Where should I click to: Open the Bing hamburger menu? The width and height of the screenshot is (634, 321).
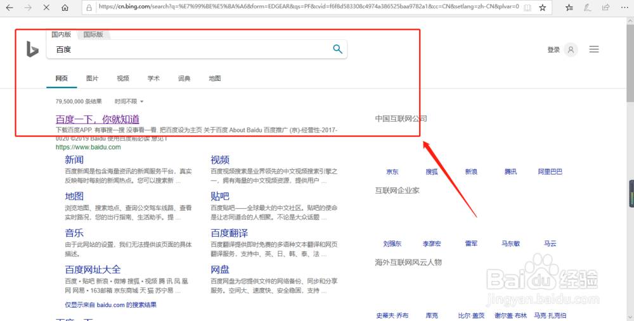[593, 49]
